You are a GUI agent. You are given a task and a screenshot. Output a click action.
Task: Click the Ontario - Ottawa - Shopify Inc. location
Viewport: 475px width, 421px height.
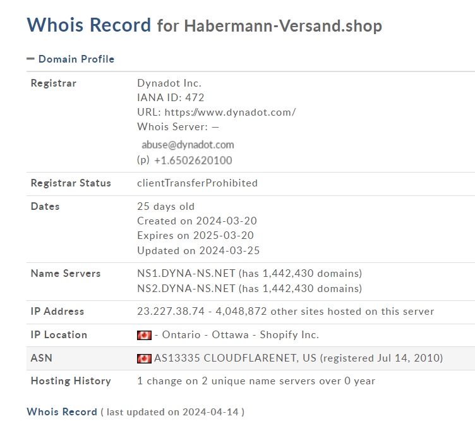[x=241, y=335]
